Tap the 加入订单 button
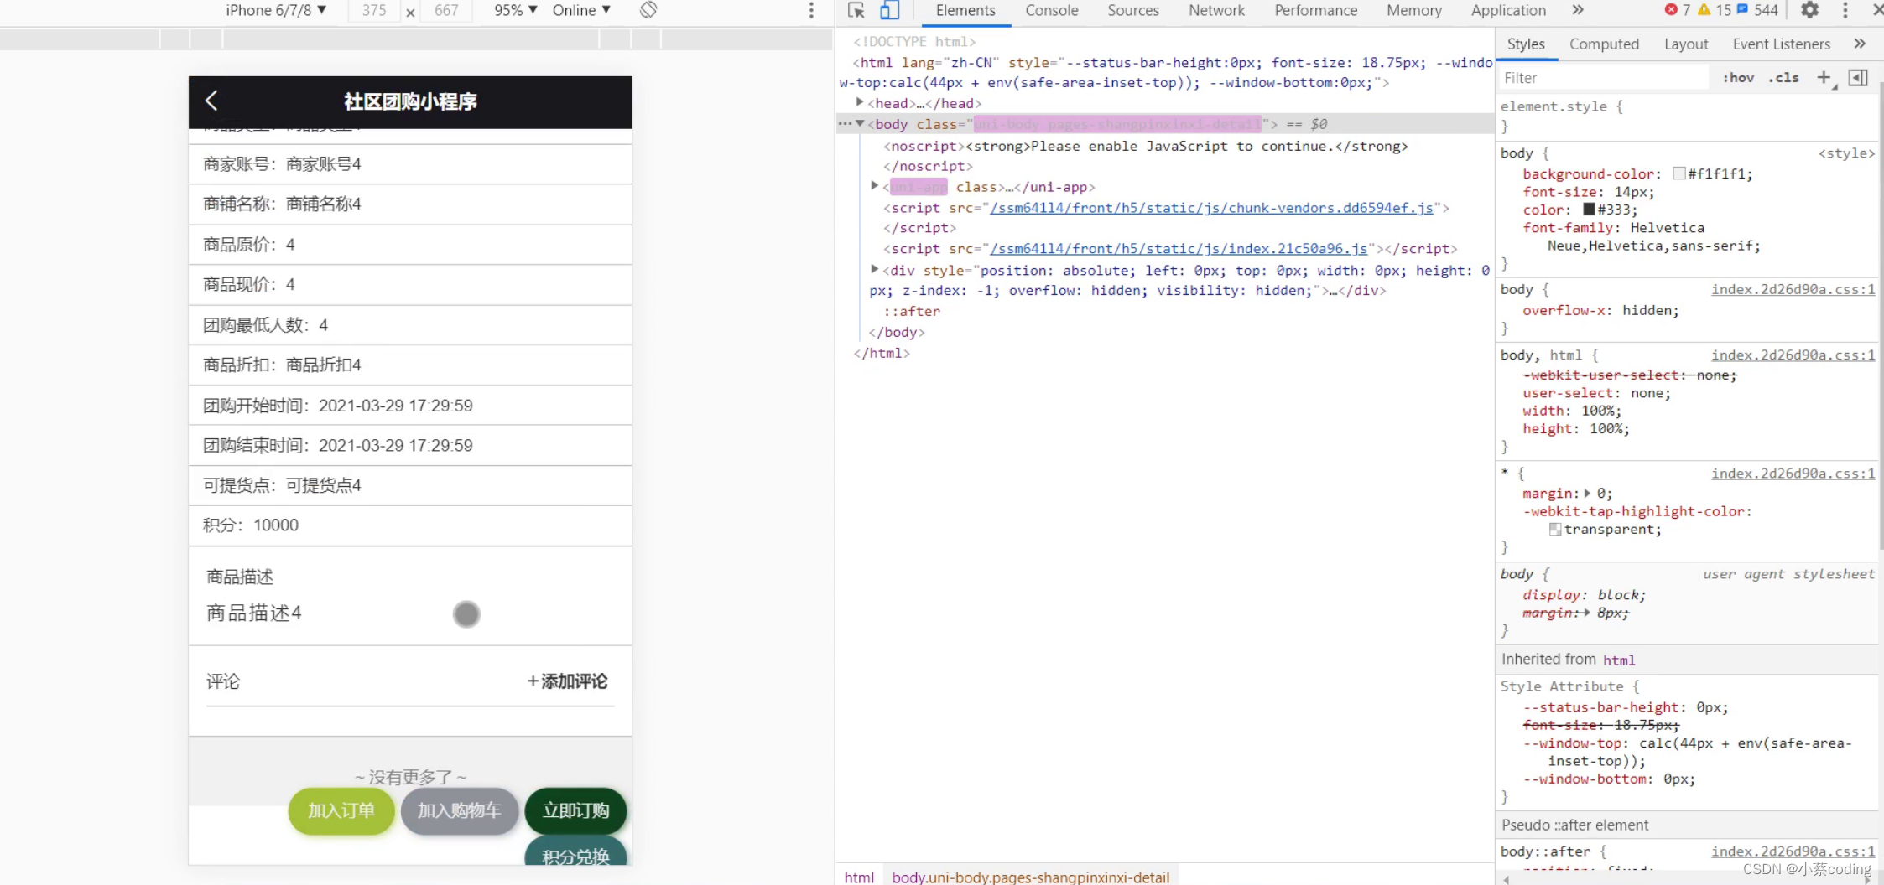1884x885 pixels. pos(341,811)
